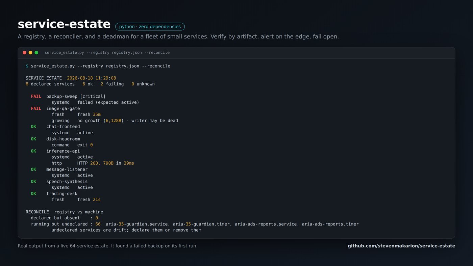
Task: Click the "running but undeclared : 66" count
Action: click(66, 224)
